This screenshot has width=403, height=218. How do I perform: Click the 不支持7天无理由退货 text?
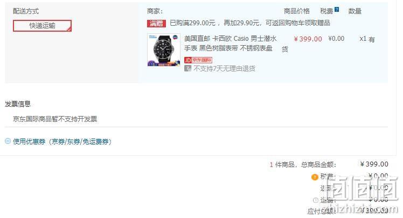click(224, 68)
